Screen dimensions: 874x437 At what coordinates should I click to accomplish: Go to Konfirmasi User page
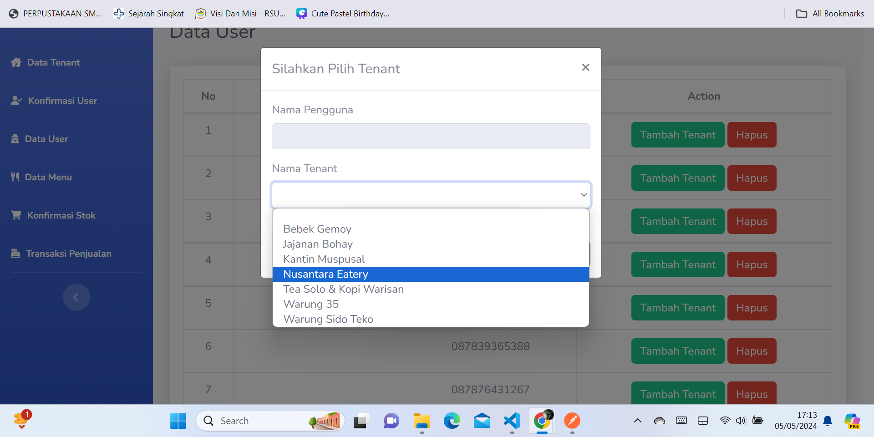coord(62,101)
